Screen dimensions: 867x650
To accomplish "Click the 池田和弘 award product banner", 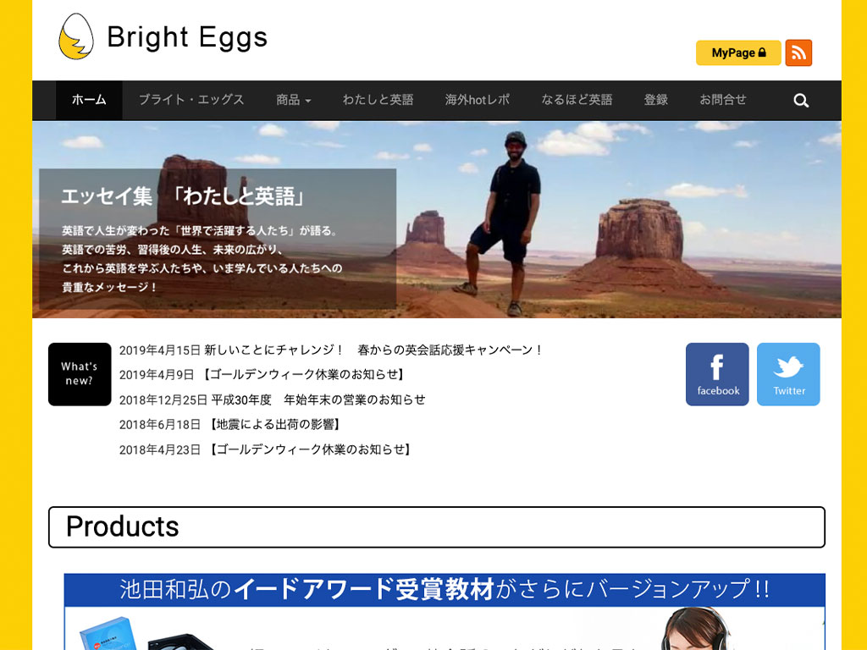I will pos(445,611).
